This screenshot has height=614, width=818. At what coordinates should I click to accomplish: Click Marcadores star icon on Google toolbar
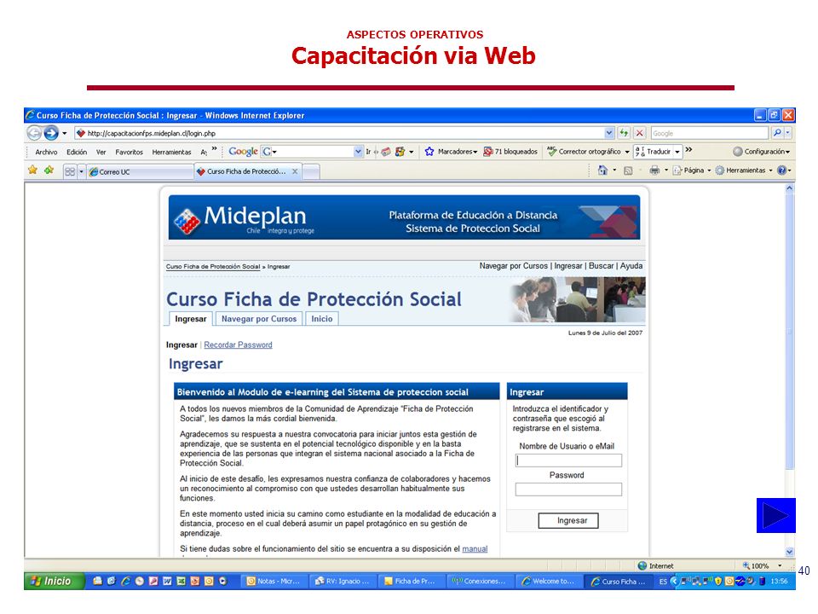pos(429,152)
